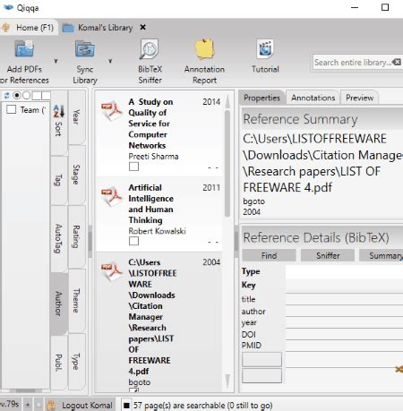Clear the library search box
Screen dimensions: 403x411
coord(397,62)
